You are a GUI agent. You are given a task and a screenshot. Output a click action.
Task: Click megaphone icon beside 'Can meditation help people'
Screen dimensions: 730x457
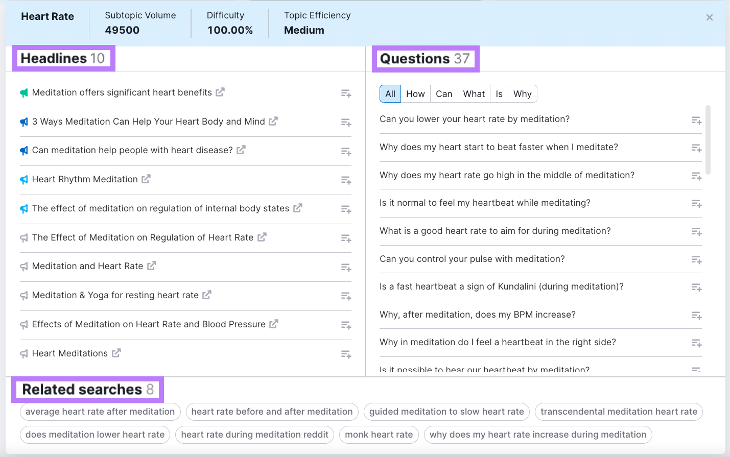coord(24,151)
